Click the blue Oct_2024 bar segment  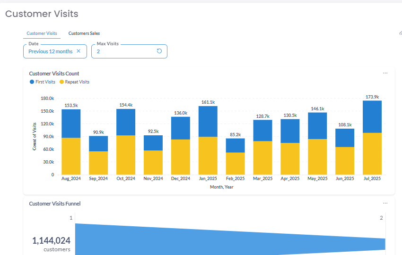pyautogui.click(x=126, y=122)
